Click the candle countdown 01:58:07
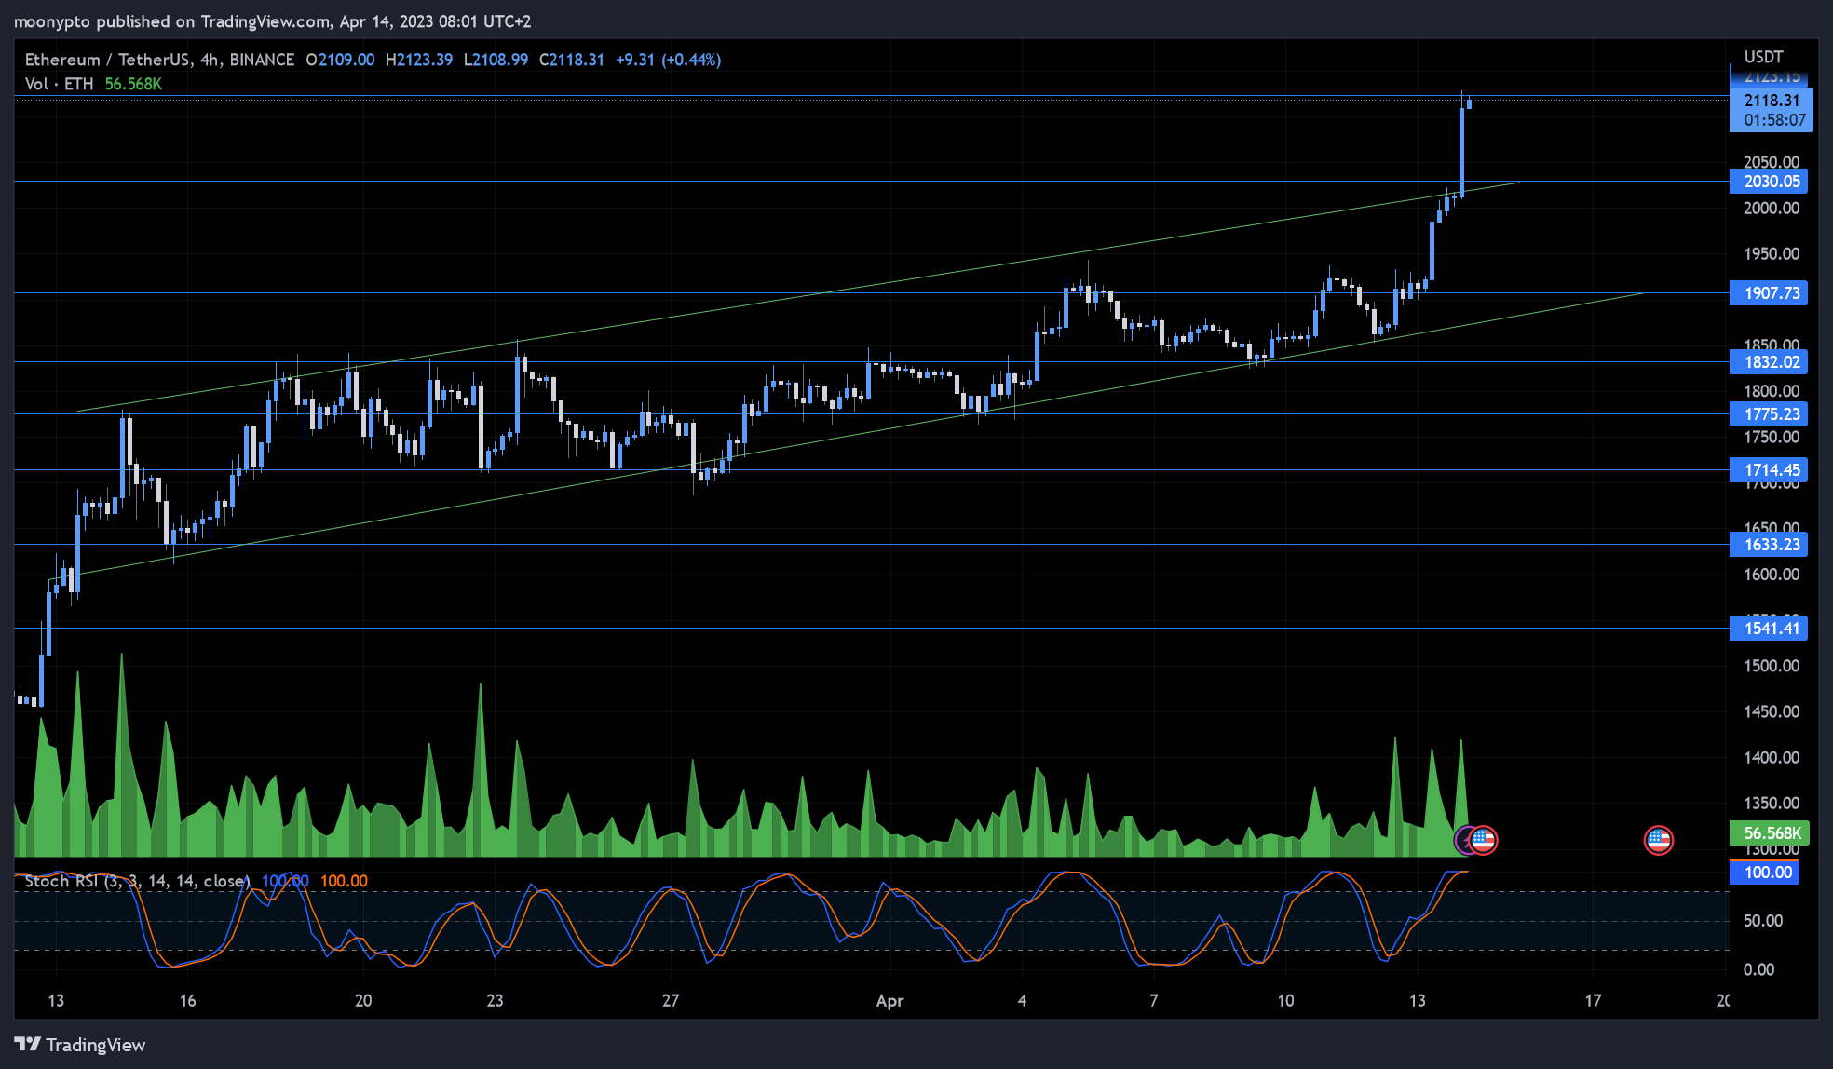Image resolution: width=1833 pixels, height=1069 pixels. click(x=1774, y=120)
